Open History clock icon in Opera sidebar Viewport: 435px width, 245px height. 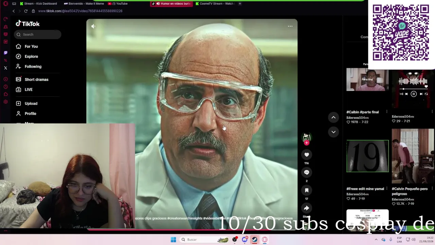pos(5,87)
